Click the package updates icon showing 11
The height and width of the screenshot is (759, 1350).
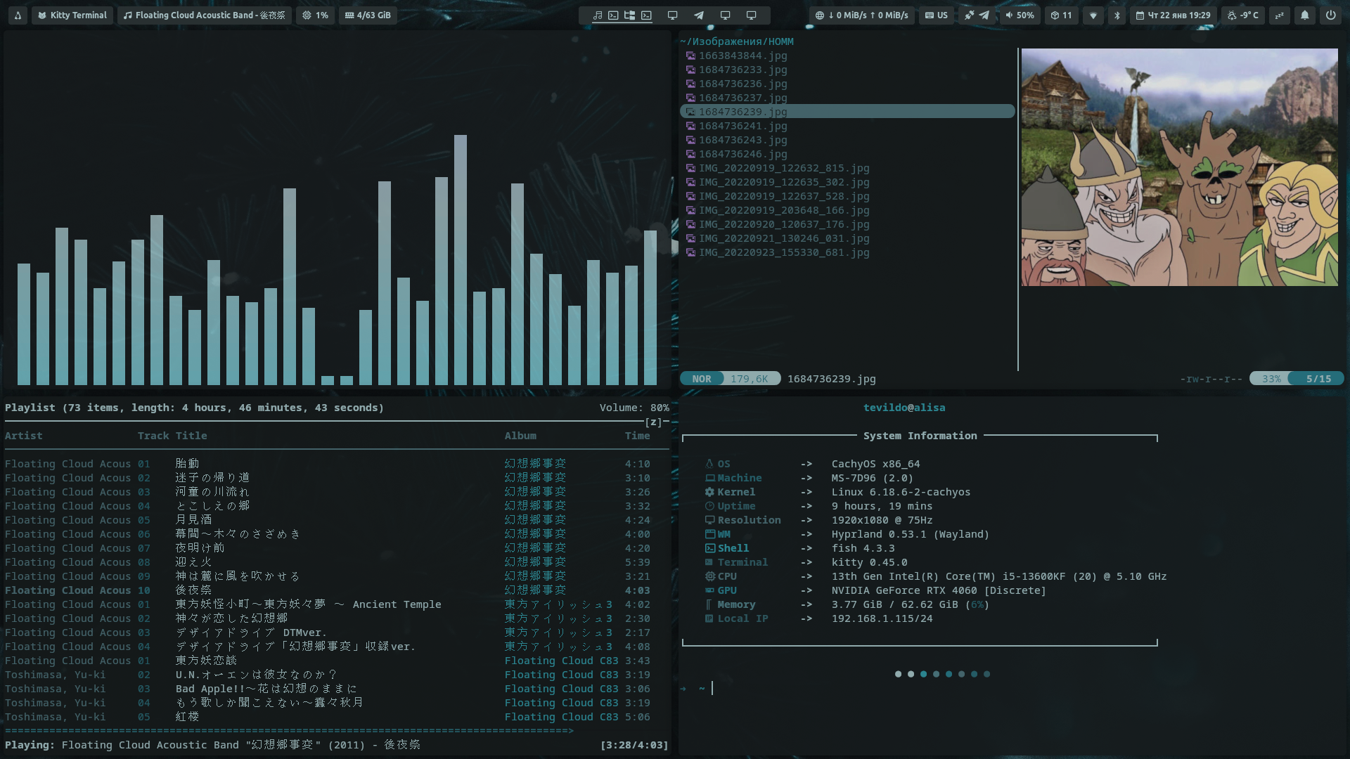[1061, 15]
